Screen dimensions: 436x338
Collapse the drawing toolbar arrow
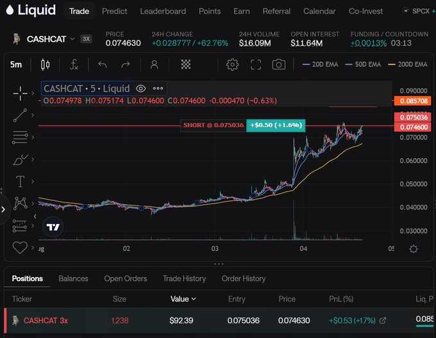pyautogui.click(x=35, y=216)
